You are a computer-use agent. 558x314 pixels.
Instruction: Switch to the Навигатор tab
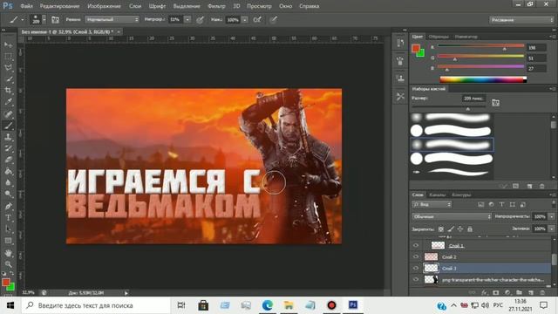(x=466, y=37)
